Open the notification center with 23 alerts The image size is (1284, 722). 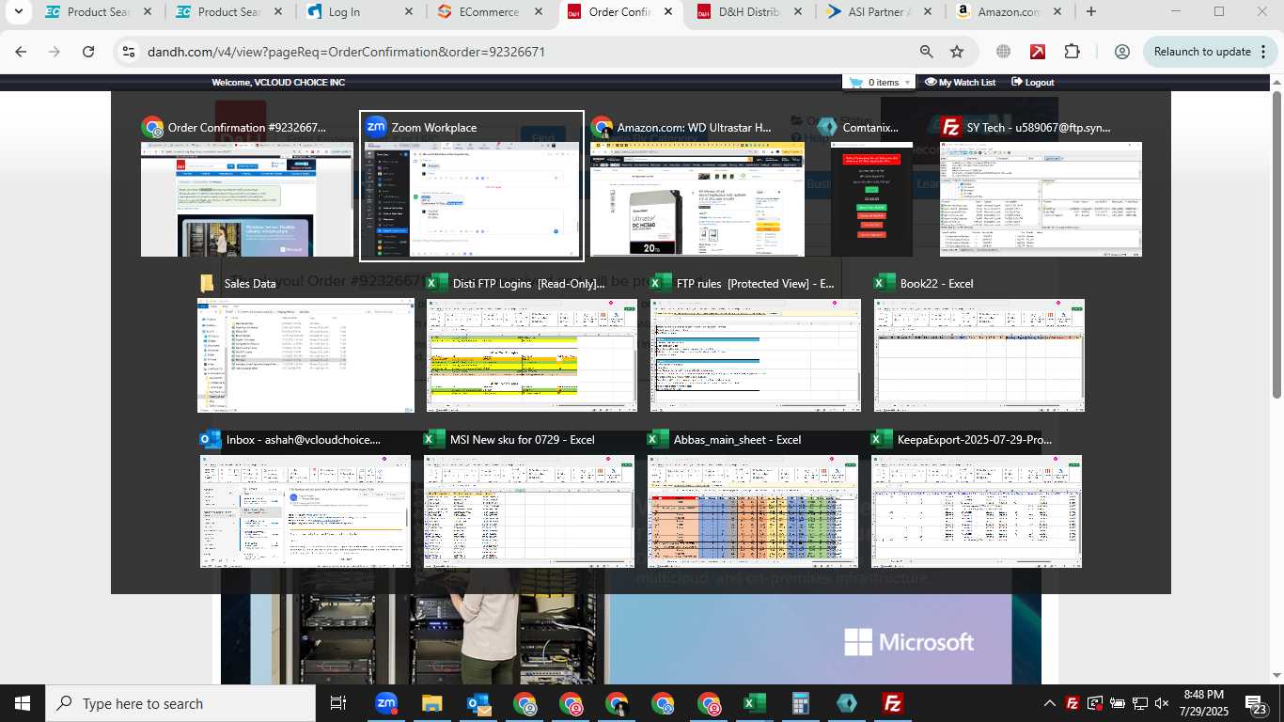(x=1255, y=703)
